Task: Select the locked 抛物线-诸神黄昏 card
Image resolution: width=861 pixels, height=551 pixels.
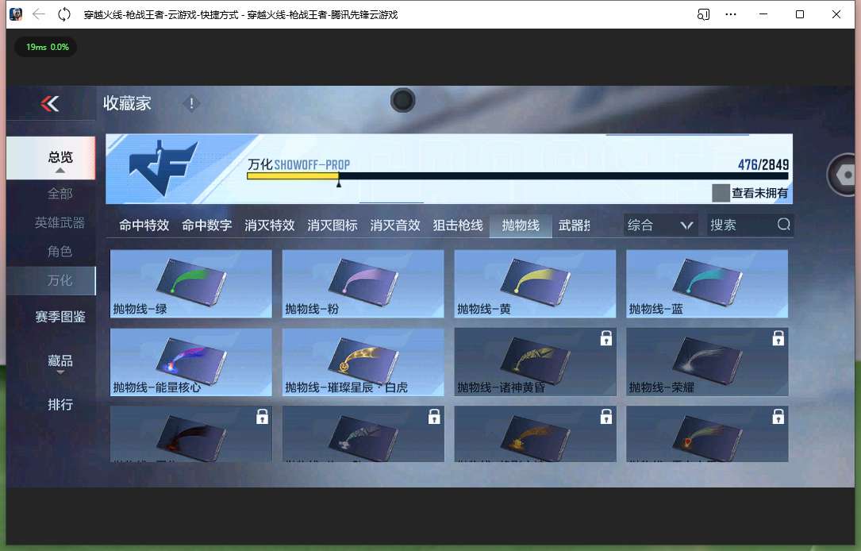Action: pos(536,362)
